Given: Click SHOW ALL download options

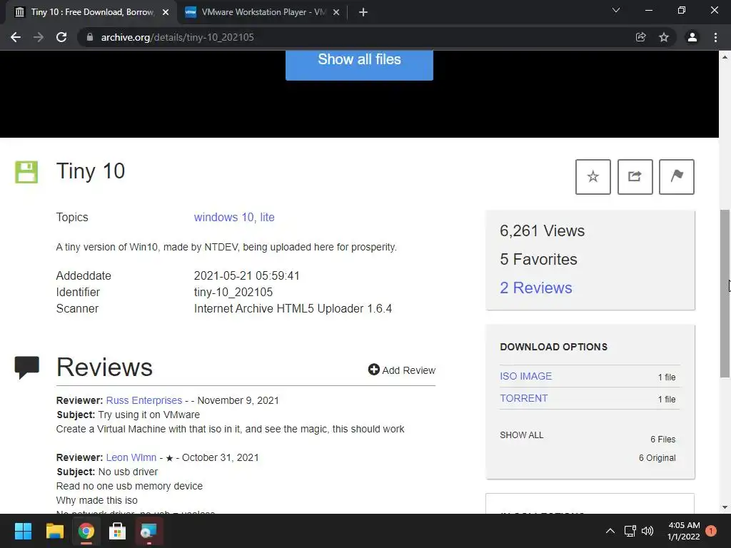Looking at the screenshot, I should point(522,435).
